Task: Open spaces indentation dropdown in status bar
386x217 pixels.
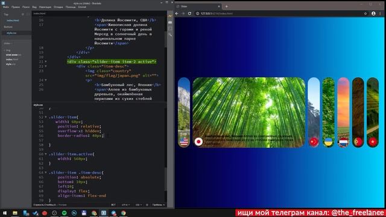Action: tap(158, 205)
